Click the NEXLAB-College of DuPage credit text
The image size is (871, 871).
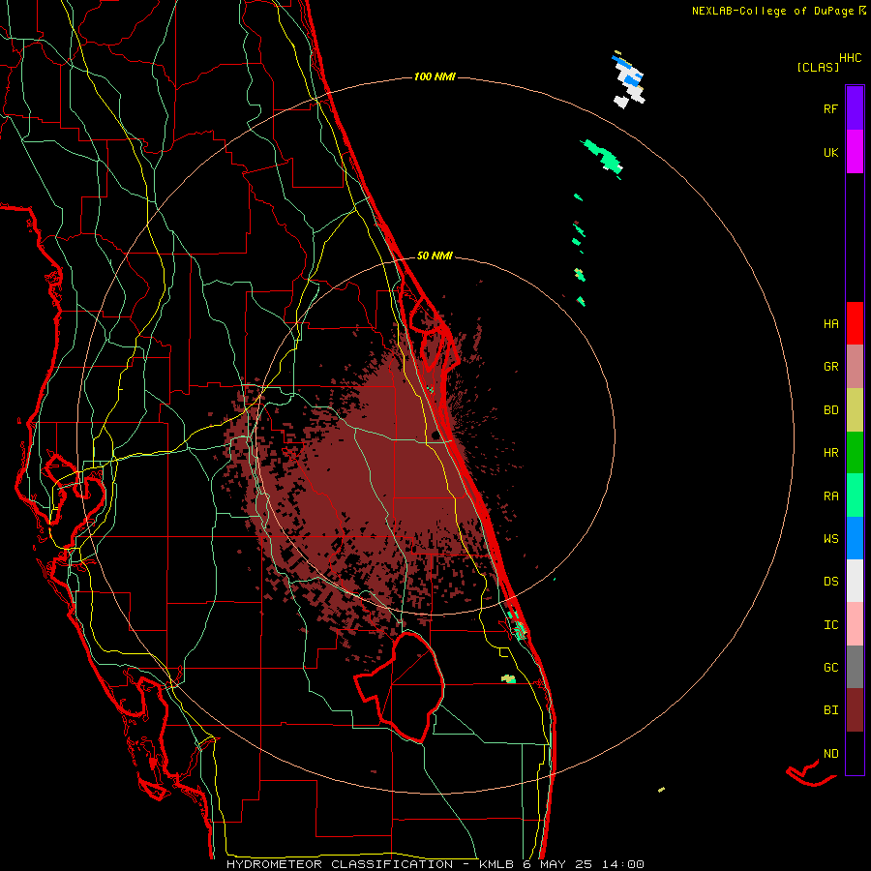point(772,11)
